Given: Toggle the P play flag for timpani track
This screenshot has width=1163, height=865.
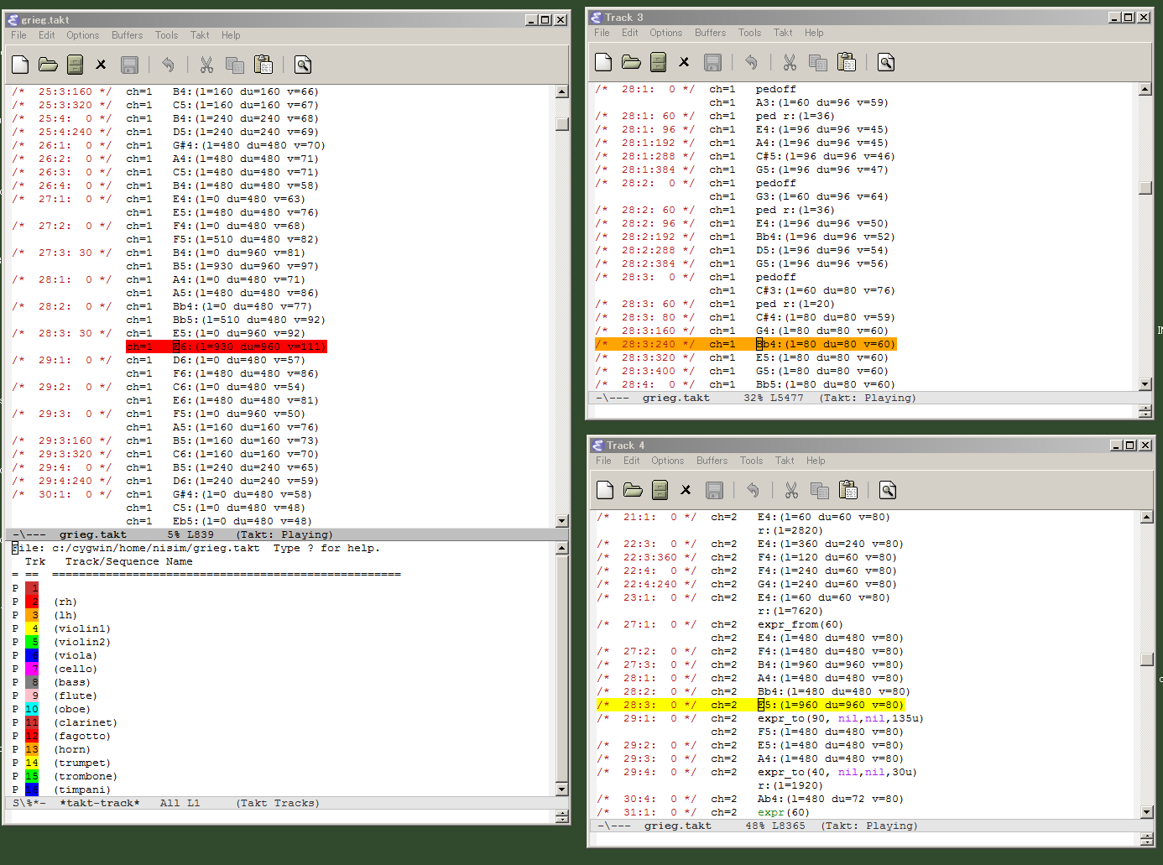Looking at the screenshot, I should [15, 789].
